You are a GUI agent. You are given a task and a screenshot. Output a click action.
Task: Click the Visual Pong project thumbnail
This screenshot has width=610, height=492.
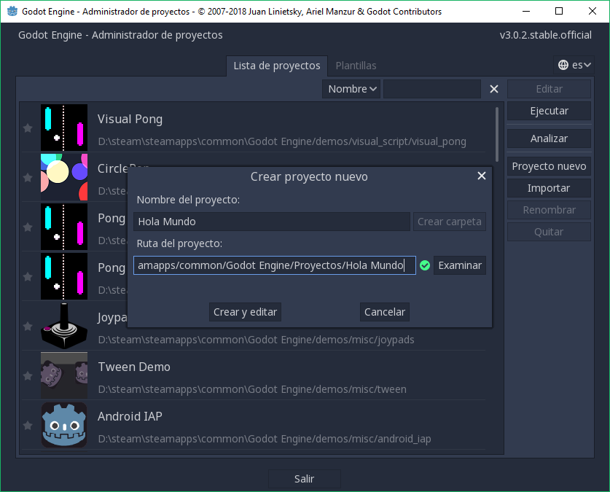[64, 128]
